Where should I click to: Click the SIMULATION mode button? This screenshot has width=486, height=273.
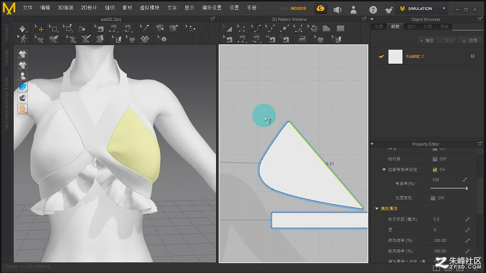(x=417, y=8)
